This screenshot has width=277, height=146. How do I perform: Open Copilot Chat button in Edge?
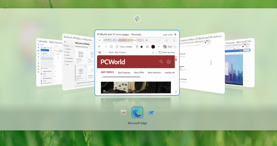tap(168, 47)
